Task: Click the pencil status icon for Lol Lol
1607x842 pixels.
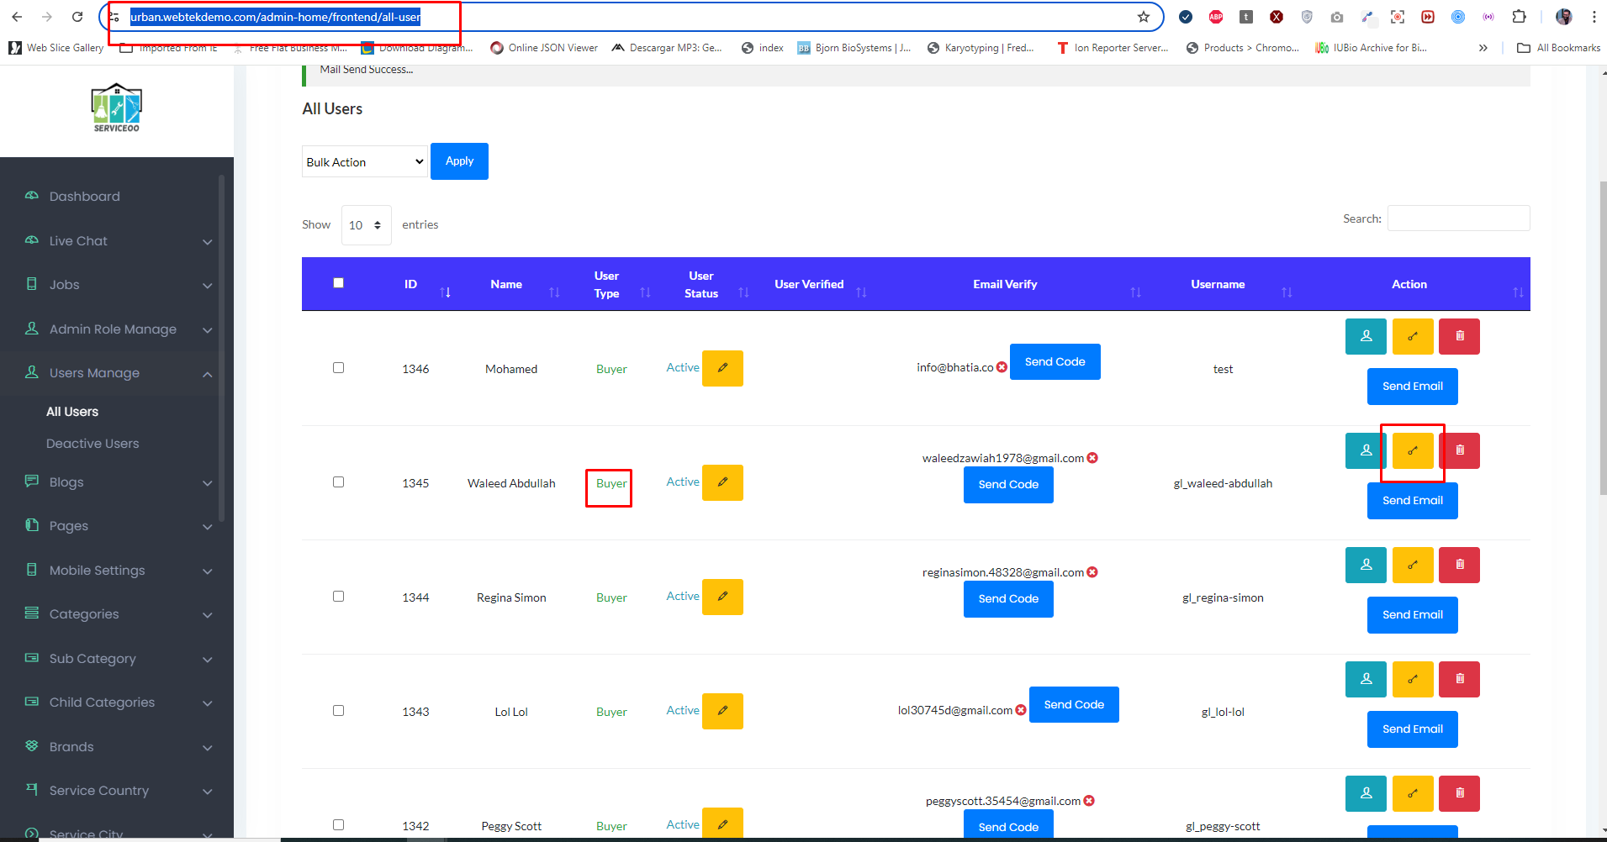Action: tap(722, 711)
